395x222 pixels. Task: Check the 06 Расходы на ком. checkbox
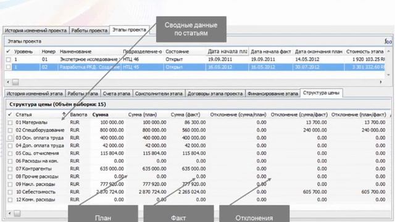(10, 161)
